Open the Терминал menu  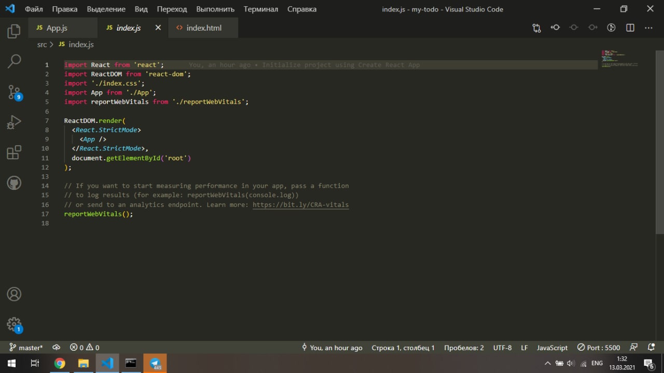(x=261, y=9)
